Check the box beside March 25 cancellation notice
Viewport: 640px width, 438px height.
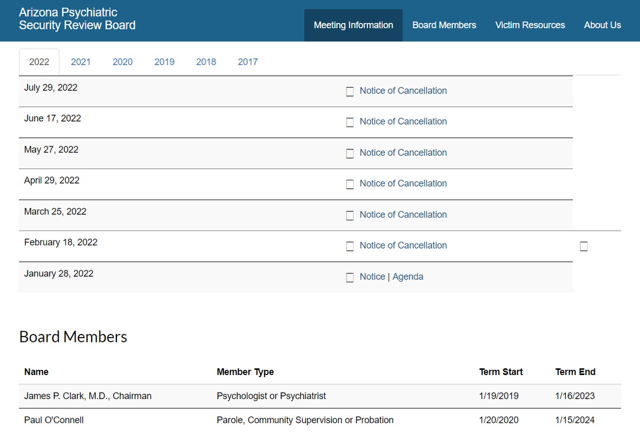click(350, 215)
